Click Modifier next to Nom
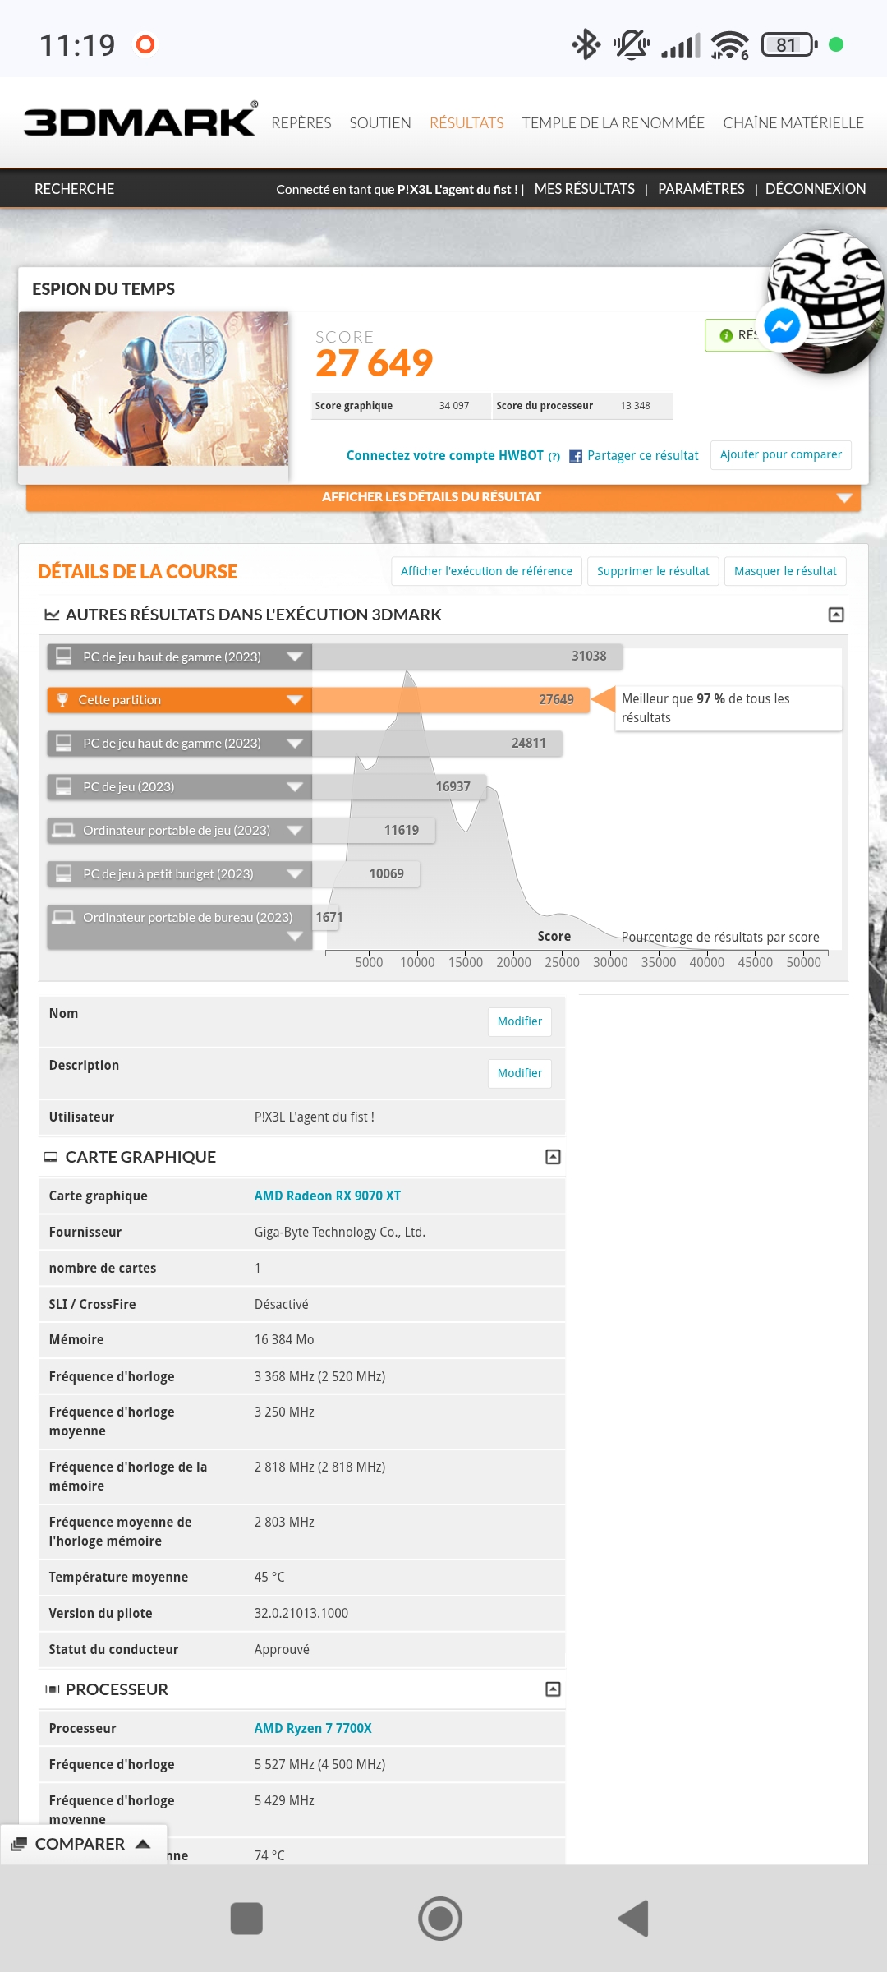 click(x=520, y=1021)
